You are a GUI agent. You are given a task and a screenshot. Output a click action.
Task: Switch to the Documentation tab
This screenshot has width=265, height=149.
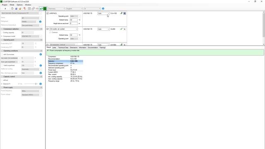93,48
